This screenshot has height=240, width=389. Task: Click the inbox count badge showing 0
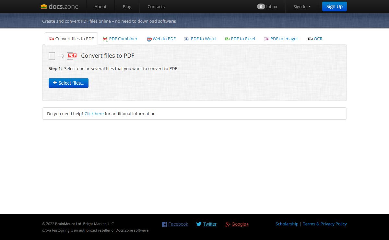click(x=261, y=6)
